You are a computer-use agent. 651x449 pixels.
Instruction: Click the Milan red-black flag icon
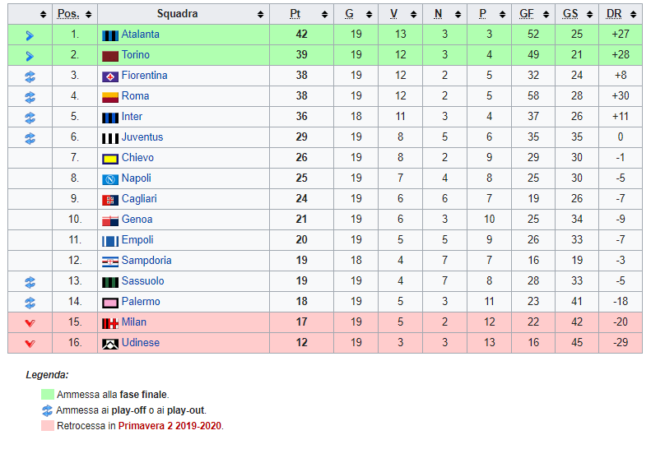110,324
